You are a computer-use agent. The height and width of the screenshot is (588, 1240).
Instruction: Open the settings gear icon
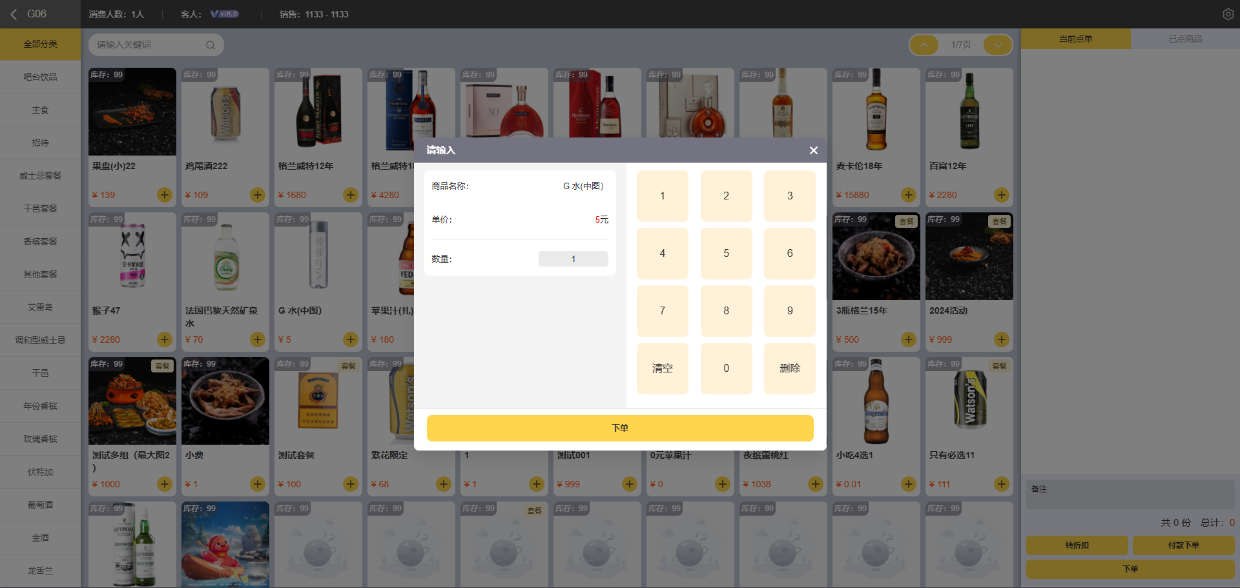tap(1228, 14)
